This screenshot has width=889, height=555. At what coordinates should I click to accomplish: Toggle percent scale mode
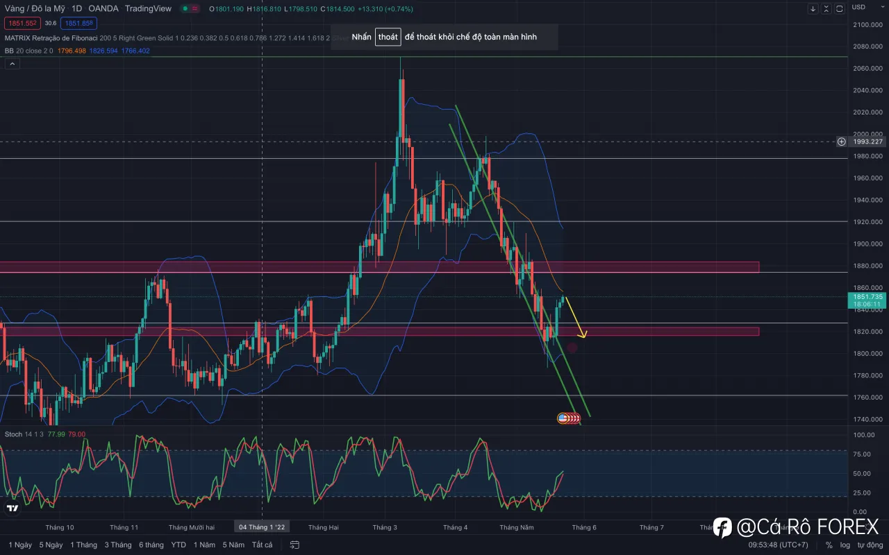click(829, 545)
